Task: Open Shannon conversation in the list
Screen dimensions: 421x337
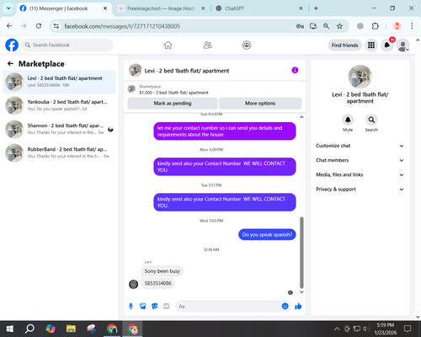Action: click(x=59, y=129)
